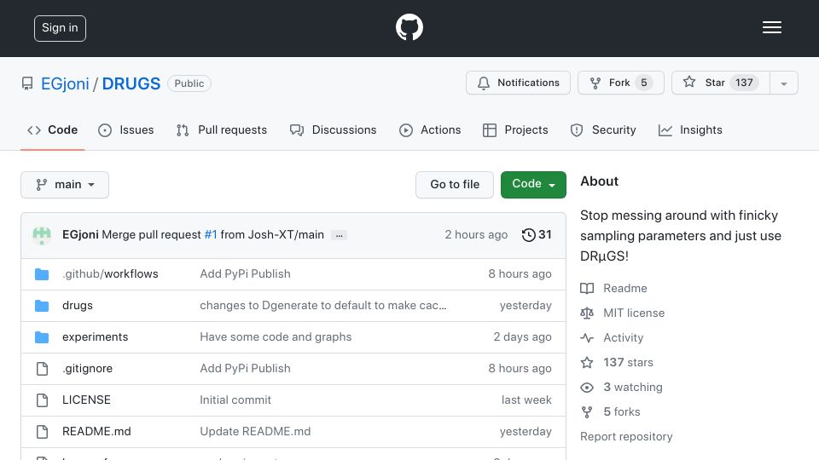Open the LICENSE file

(x=86, y=400)
